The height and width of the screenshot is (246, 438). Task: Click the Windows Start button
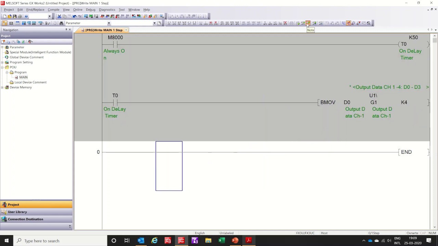click(7, 241)
